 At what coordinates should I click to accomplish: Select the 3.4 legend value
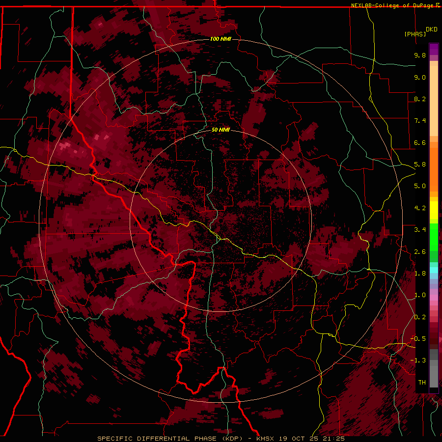[420, 230]
